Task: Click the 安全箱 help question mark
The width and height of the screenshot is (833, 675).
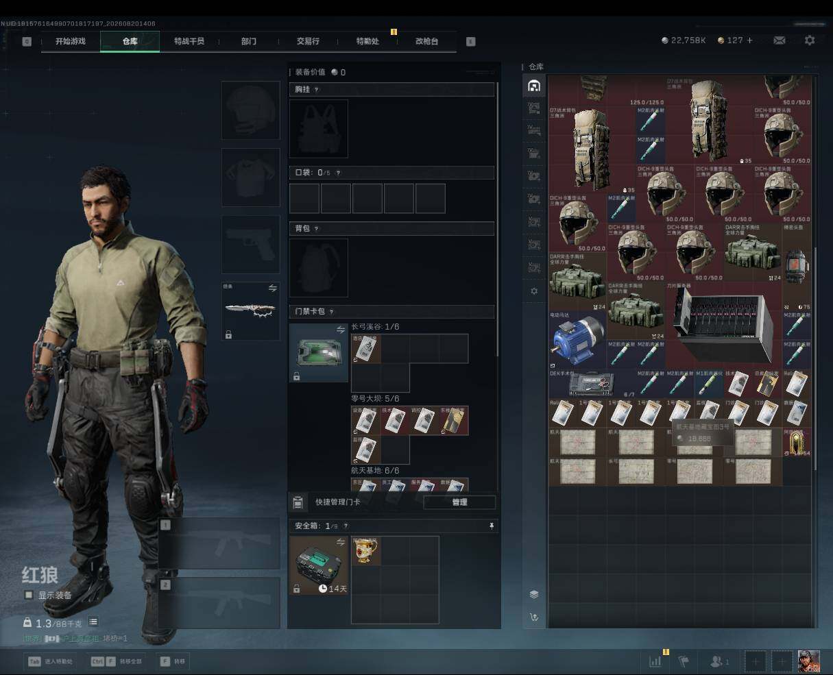Action: [345, 526]
